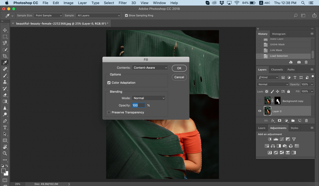Select the Brush tool
The image size is (319, 186).
coord(5,76)
